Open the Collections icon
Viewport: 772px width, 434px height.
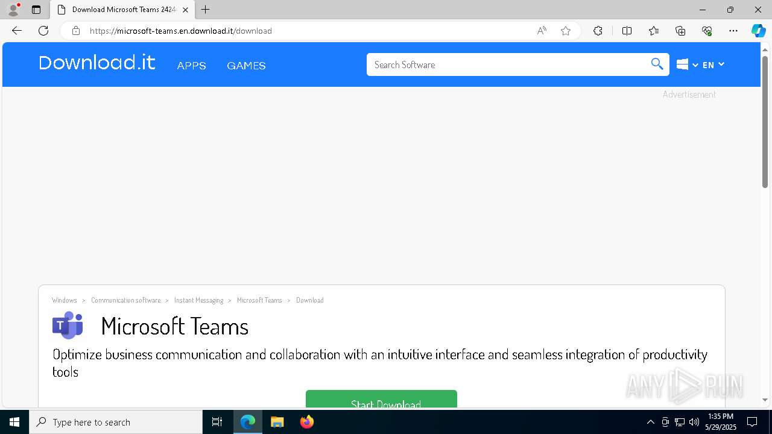click(680, 31)
